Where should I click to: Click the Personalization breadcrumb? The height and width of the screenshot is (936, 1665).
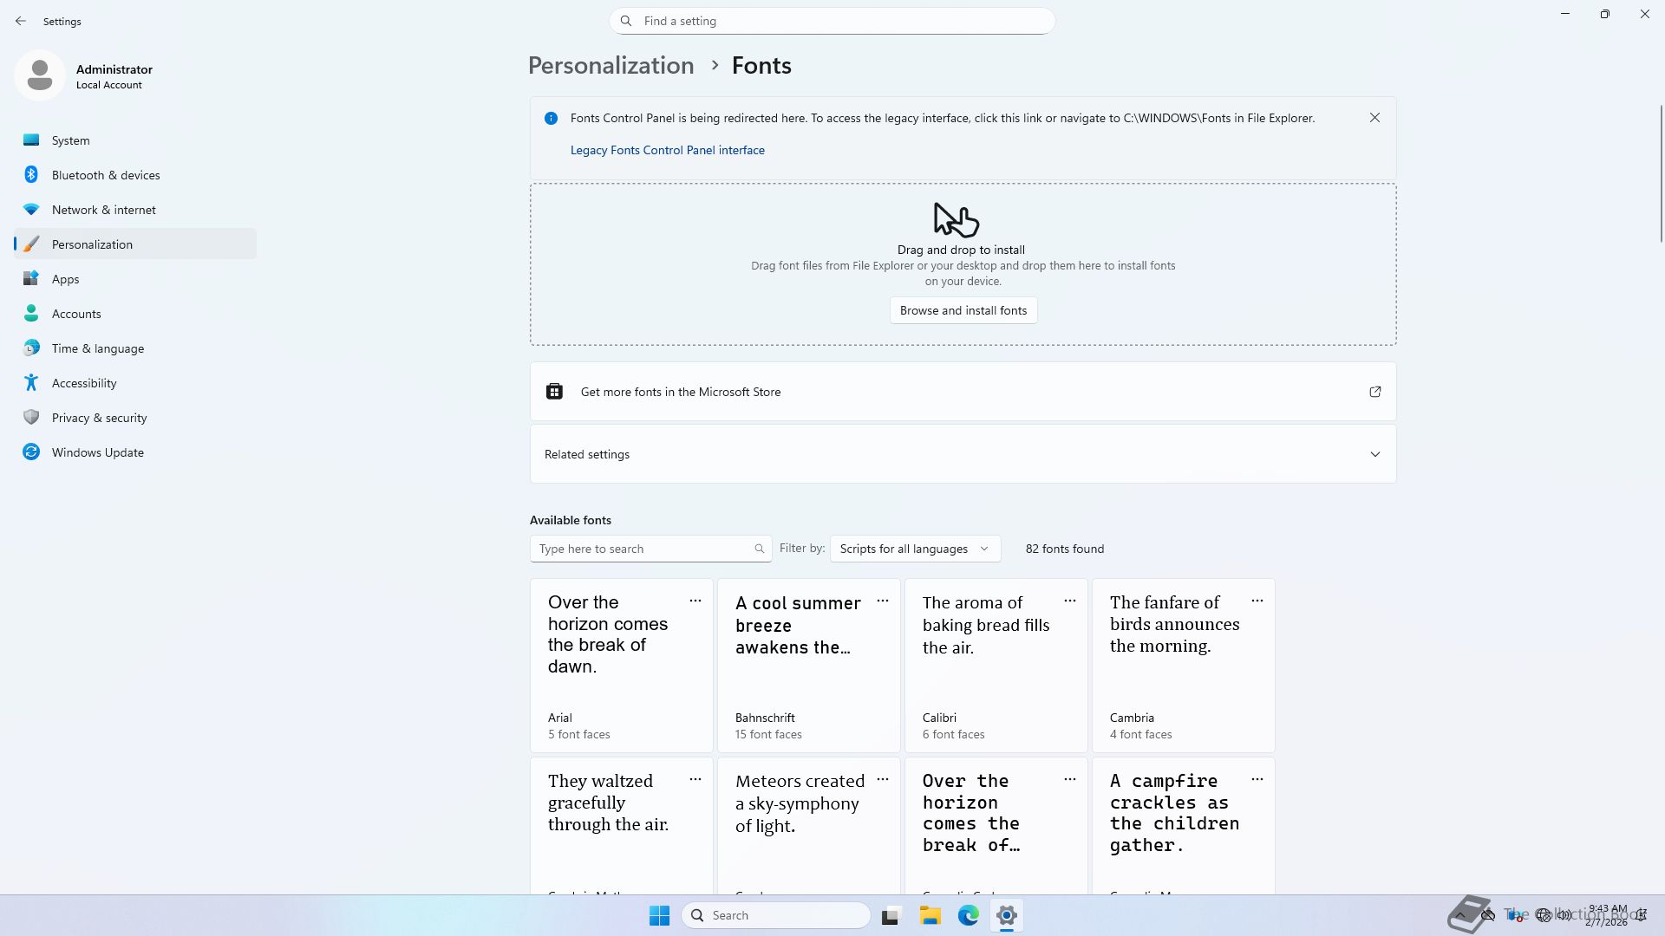pos(610,66)
